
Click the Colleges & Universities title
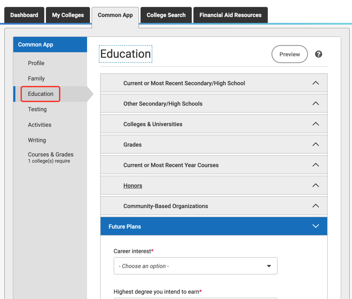click(153, 124)
